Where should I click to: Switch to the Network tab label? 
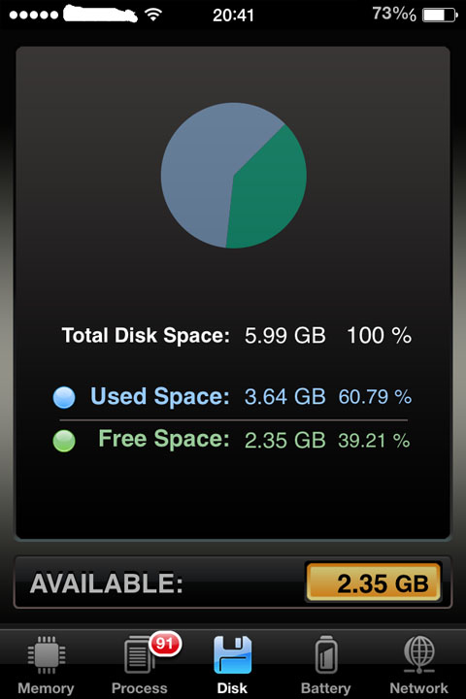[x=418, y=688]
